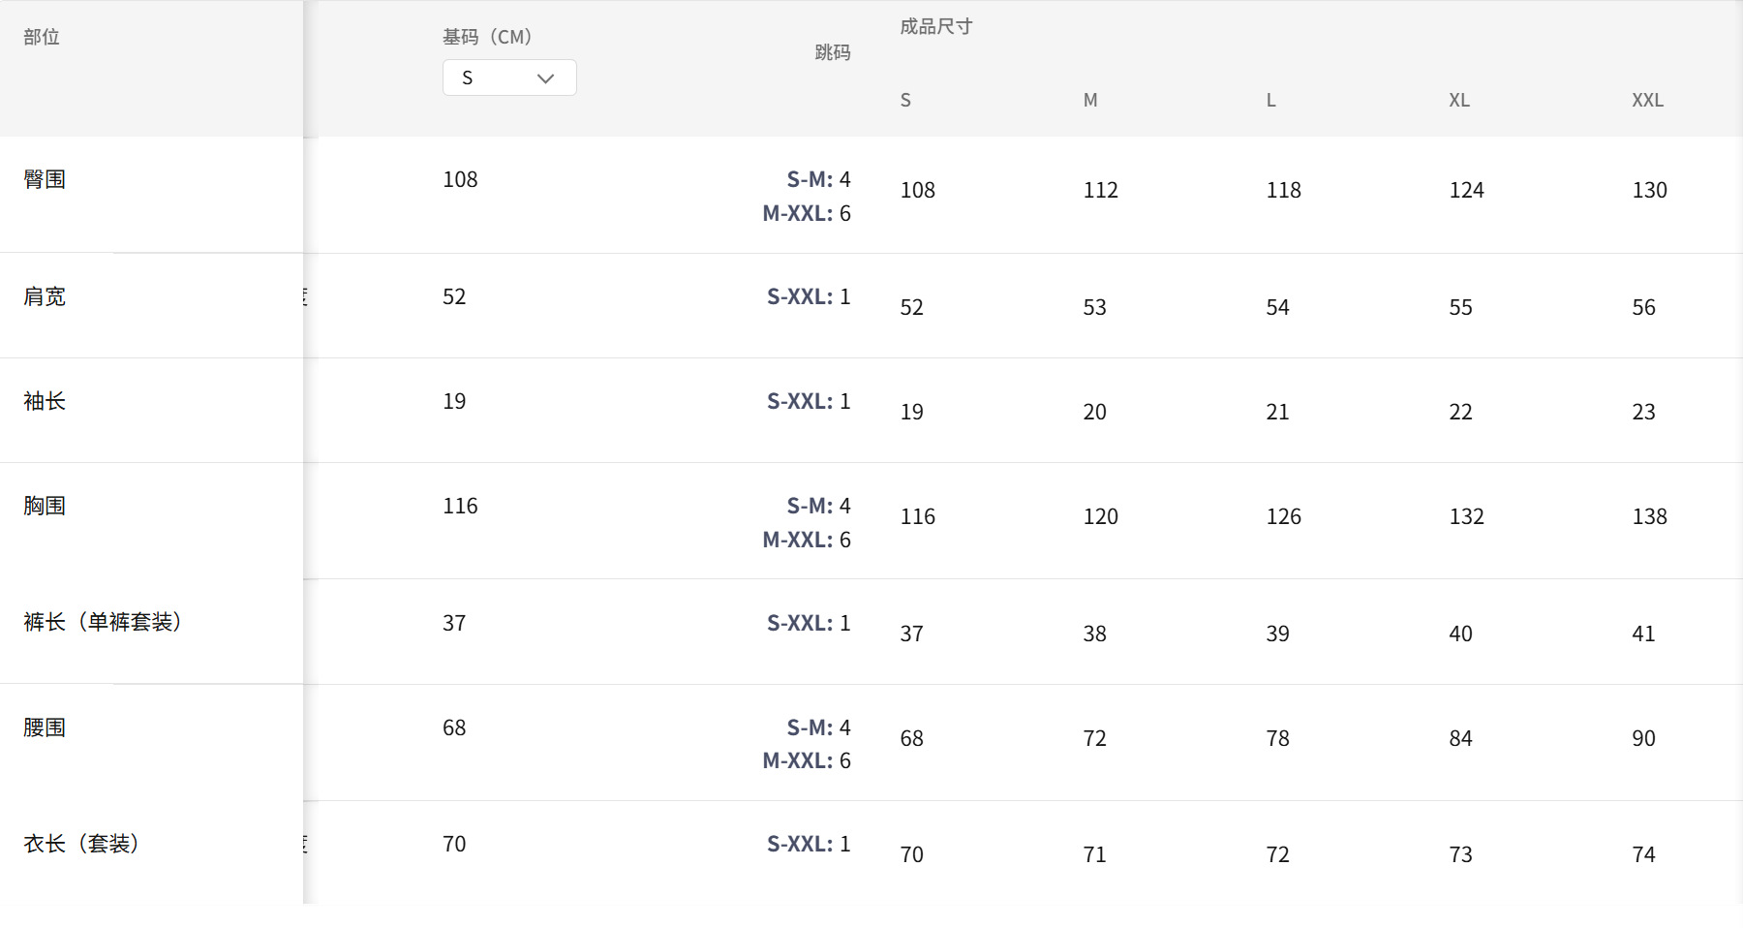Select the 臀围 row label
The width and height of the screenshot is (1743, 928).
pyautogui.click(x=45, y=179)
